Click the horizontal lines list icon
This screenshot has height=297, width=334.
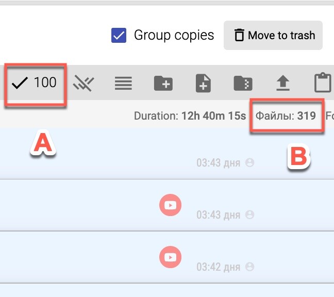click(123, 82)
